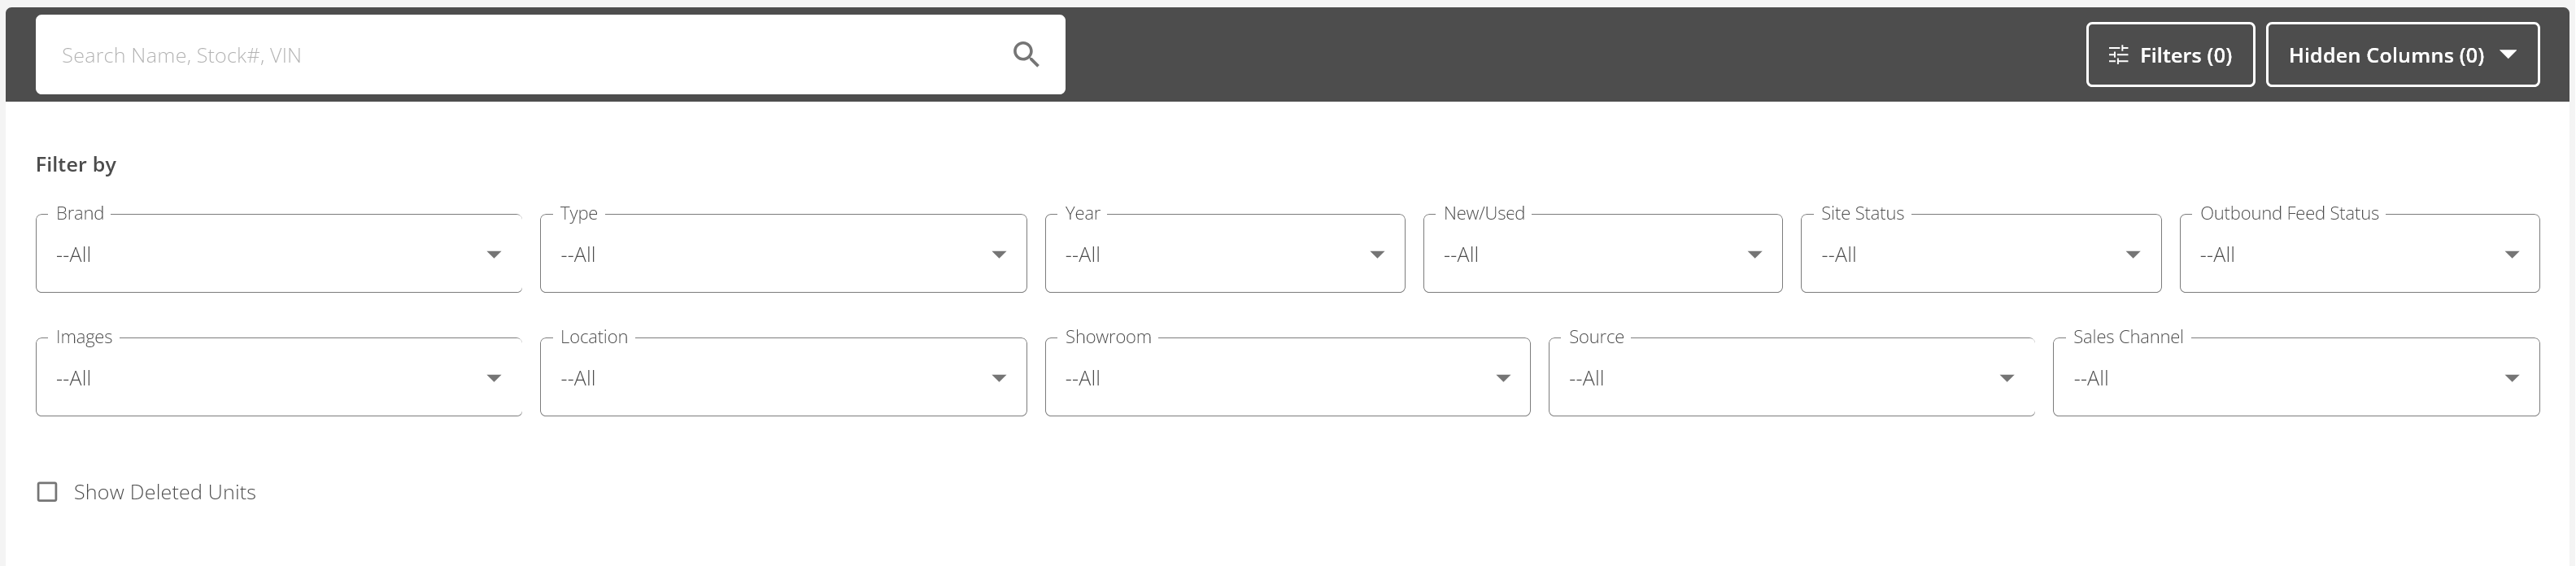
Task: Click the Year field's down arrow
Action: pos(1376,254)
